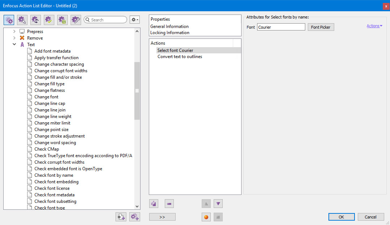This screenshot has width=390, height=225.
Task: Click the gears with plus icon button
Action: click(135, 217)
